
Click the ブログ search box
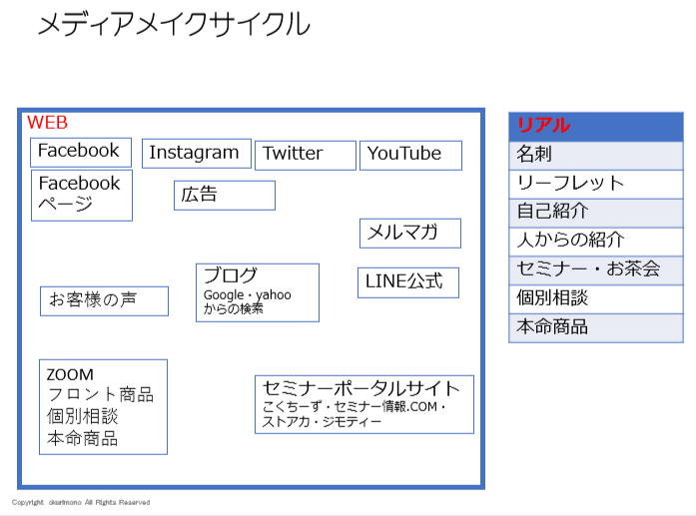pyautogui.click(x=257, y=292)
